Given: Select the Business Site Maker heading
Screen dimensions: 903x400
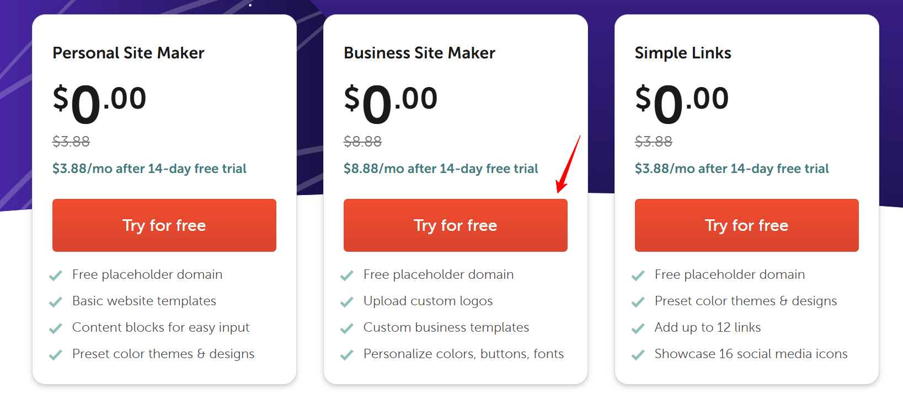Looking at the screenshot, I should point(419,53).
